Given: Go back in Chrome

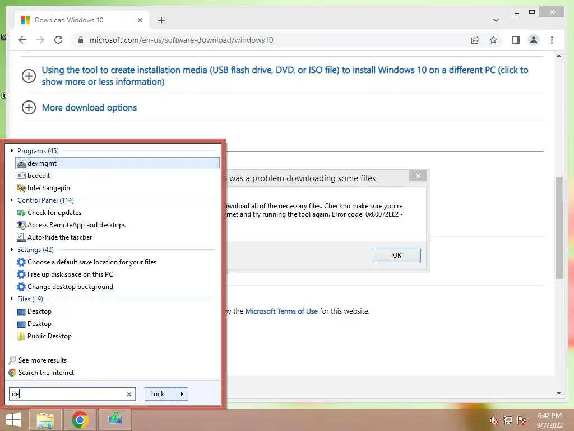Looking at the screenshot, I should [x=22, y=40].
